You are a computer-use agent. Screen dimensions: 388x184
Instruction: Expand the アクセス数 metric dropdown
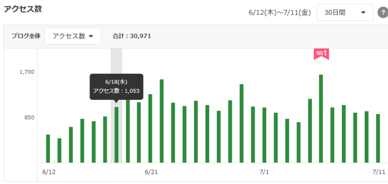point(73,36)
